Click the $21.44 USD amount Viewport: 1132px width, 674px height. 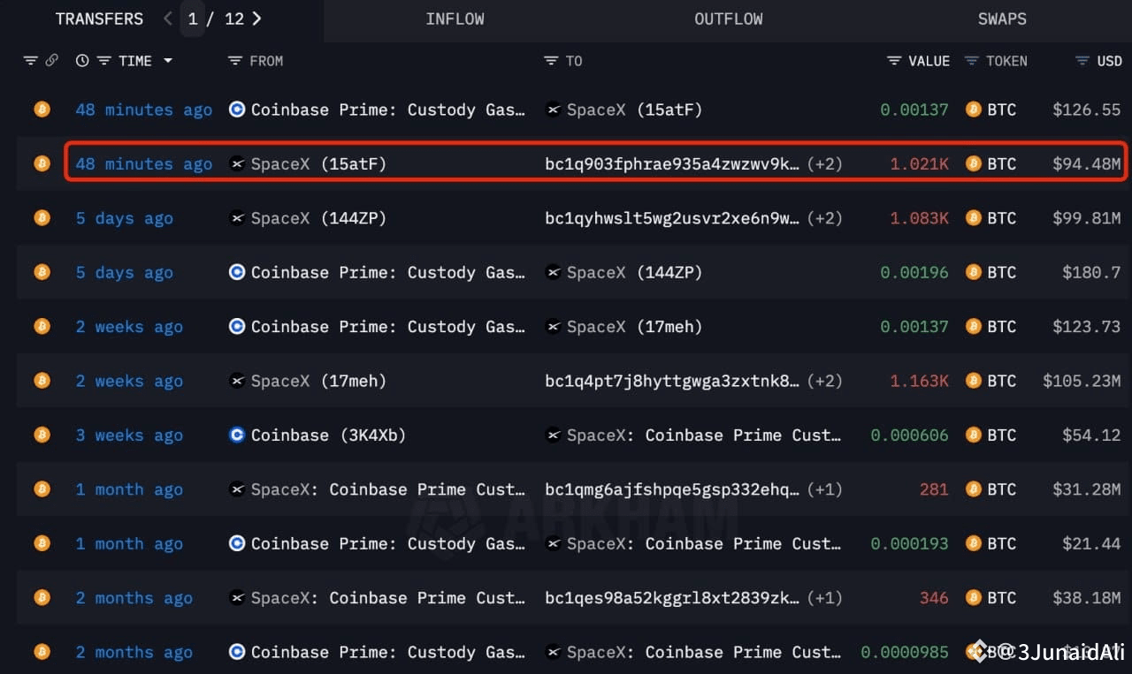coord(1091,543)
